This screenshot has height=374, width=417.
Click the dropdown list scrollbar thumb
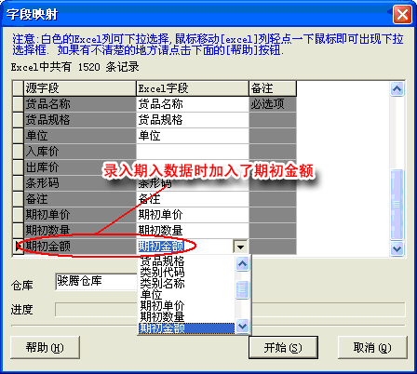click(x=242, y=289)
